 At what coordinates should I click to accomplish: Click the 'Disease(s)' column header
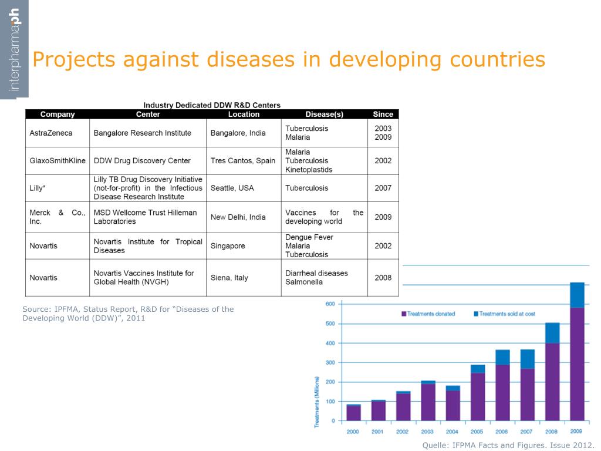(x=324, y=115)
